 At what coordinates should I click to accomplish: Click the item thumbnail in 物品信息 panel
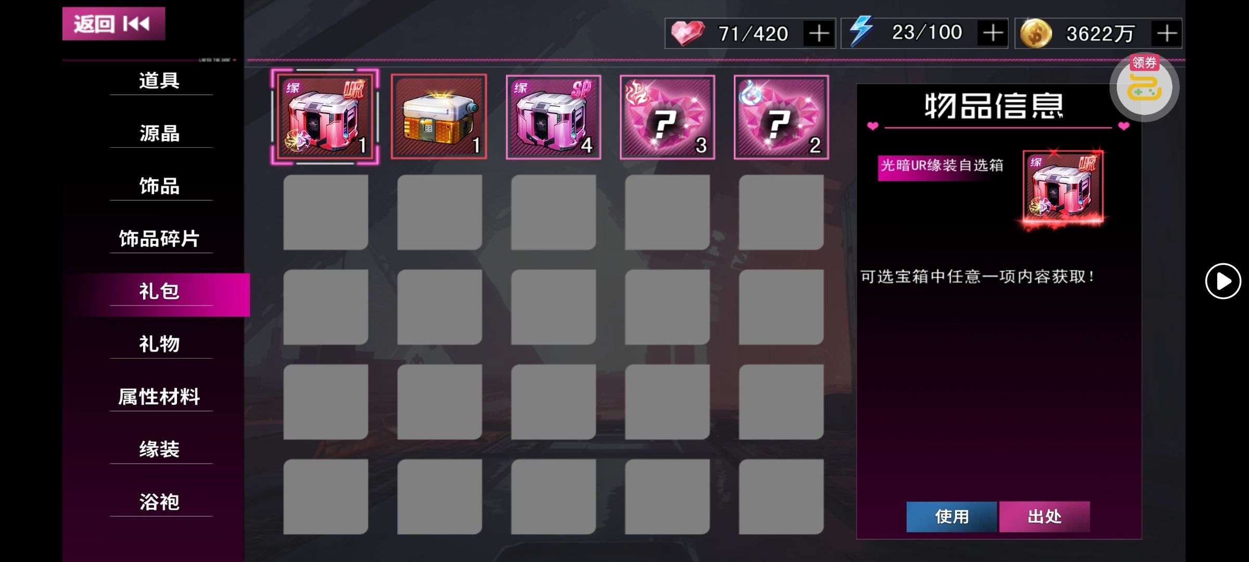[1063, 188]
